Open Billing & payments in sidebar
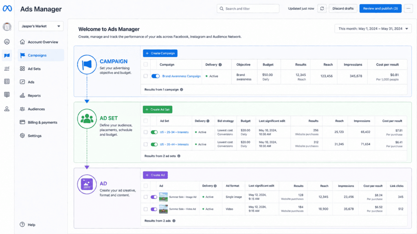Viewport: 417px width, 234px height. point(41,122)
